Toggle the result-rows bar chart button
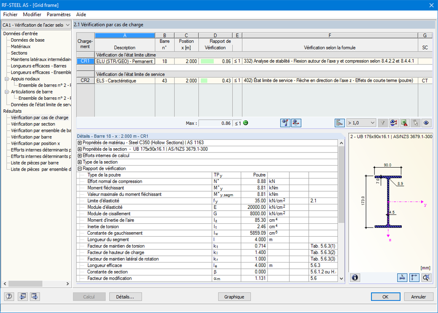The height and width of the screenshot is (313, 438). (339, 123)
